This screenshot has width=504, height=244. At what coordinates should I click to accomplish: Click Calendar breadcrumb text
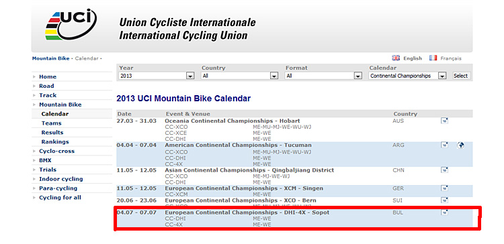point(87,58)
